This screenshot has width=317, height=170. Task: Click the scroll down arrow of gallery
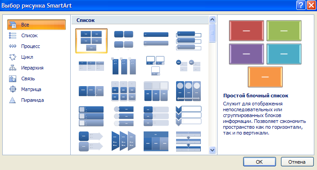[212, 150]
